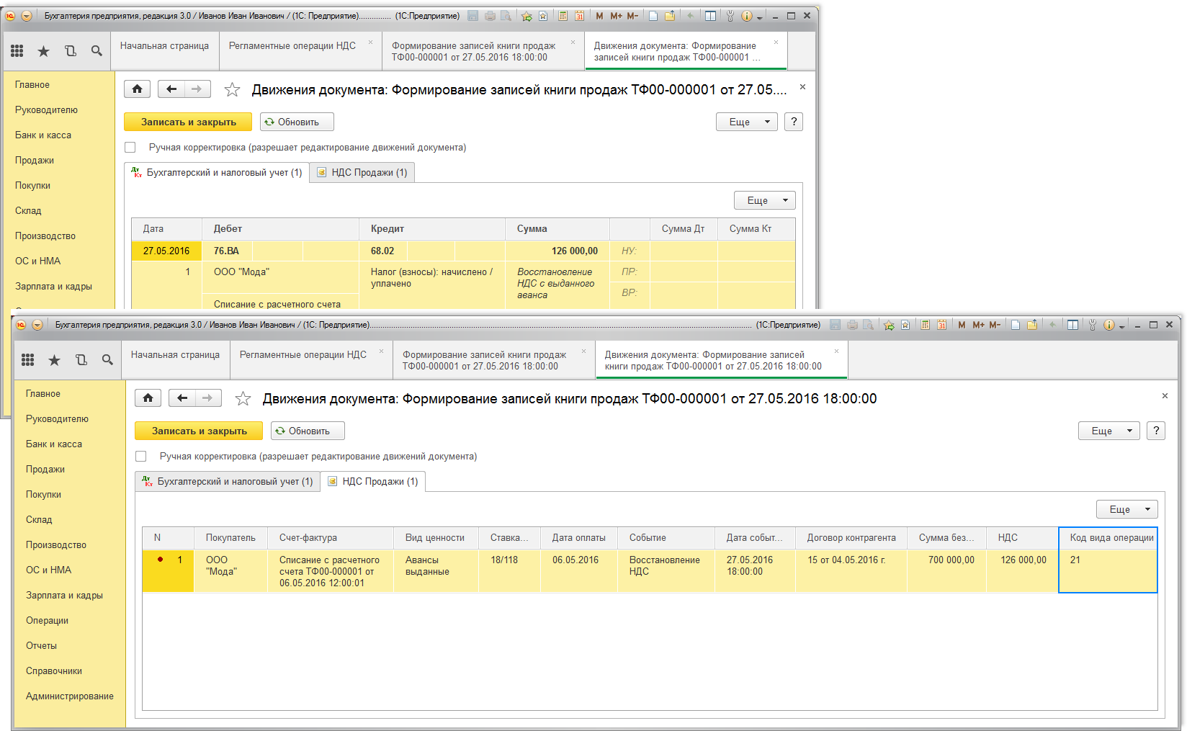Click M memory button in front window
Screen dimensions: 1187x731
[x=962, y=325]
